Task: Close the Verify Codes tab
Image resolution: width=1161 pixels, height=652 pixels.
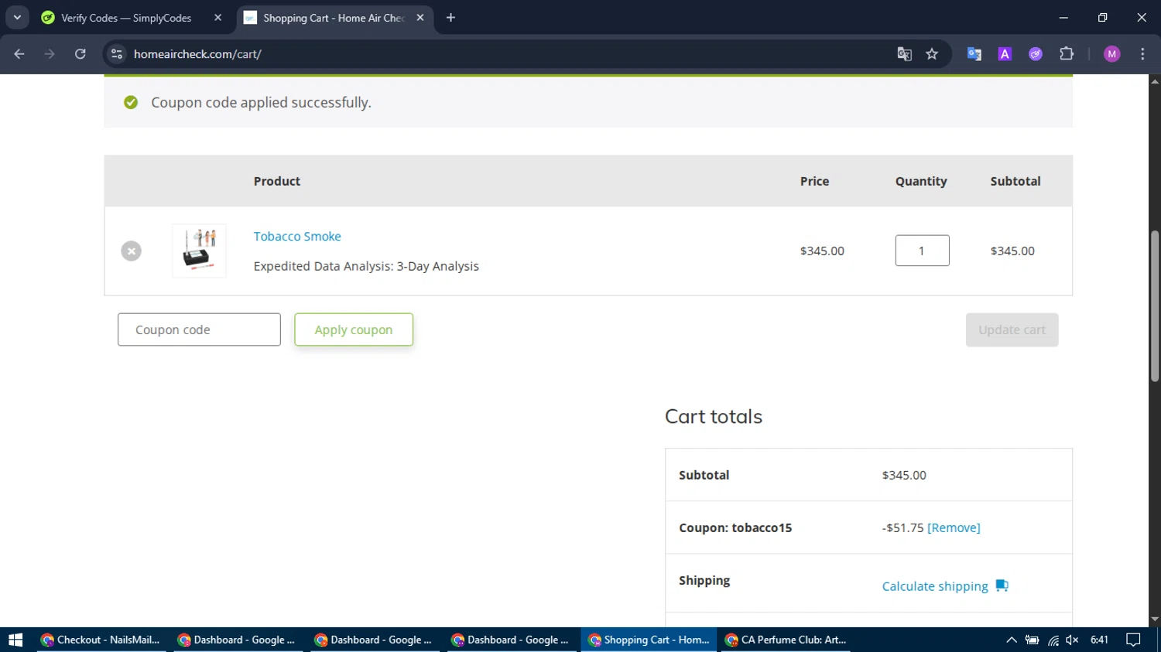Action: 217,18
